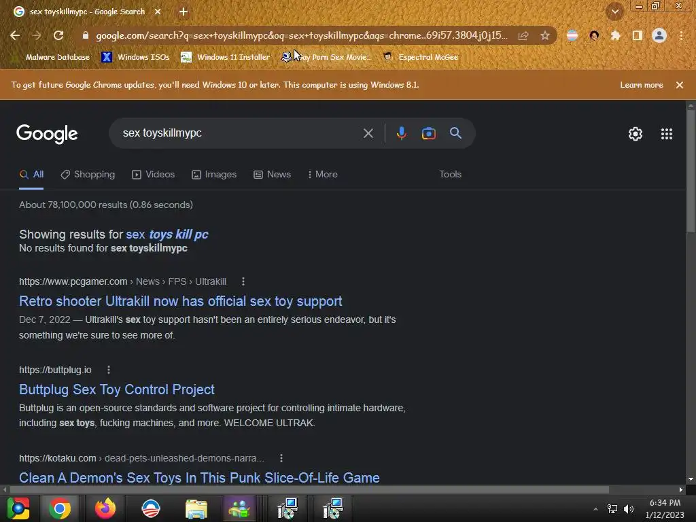View the site lock security icon
The image size is (696, 522).
pos(86,35)
